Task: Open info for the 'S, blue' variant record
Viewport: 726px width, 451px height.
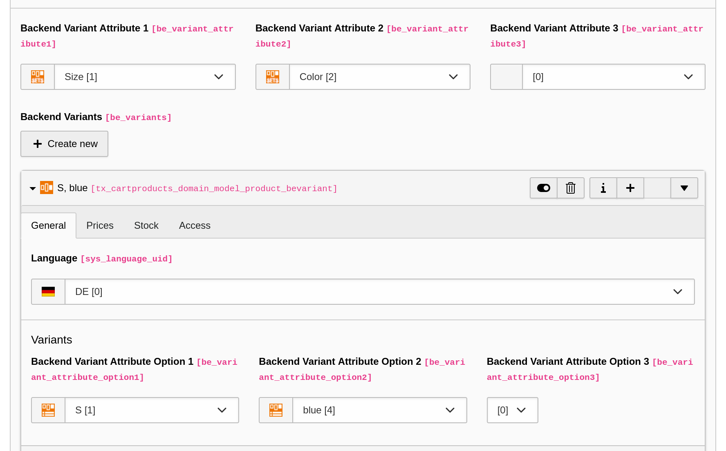Action: [x=603, y=188]
